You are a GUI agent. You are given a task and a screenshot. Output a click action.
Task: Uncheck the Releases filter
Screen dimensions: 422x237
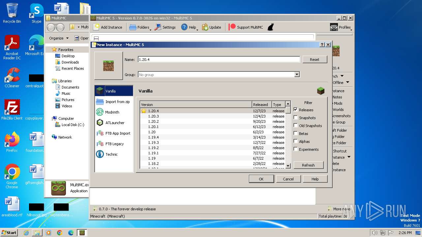click(x=295, y=110)
